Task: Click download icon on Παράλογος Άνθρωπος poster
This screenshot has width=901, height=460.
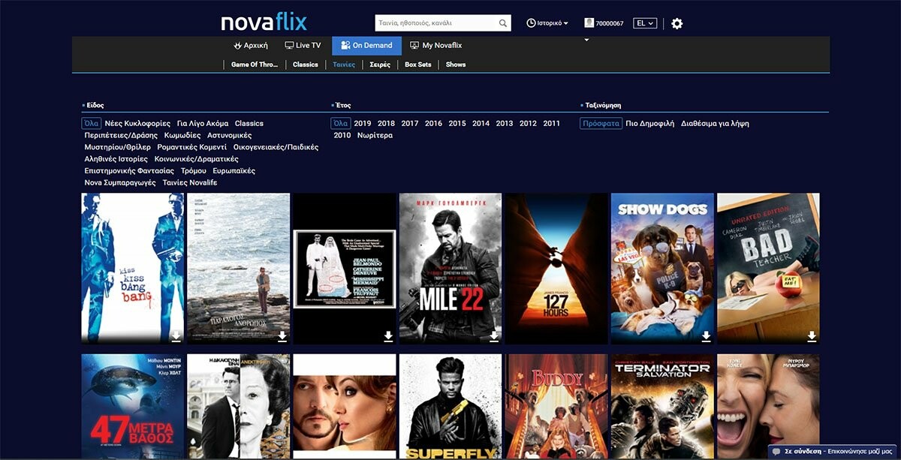Action: click(282, 336)
